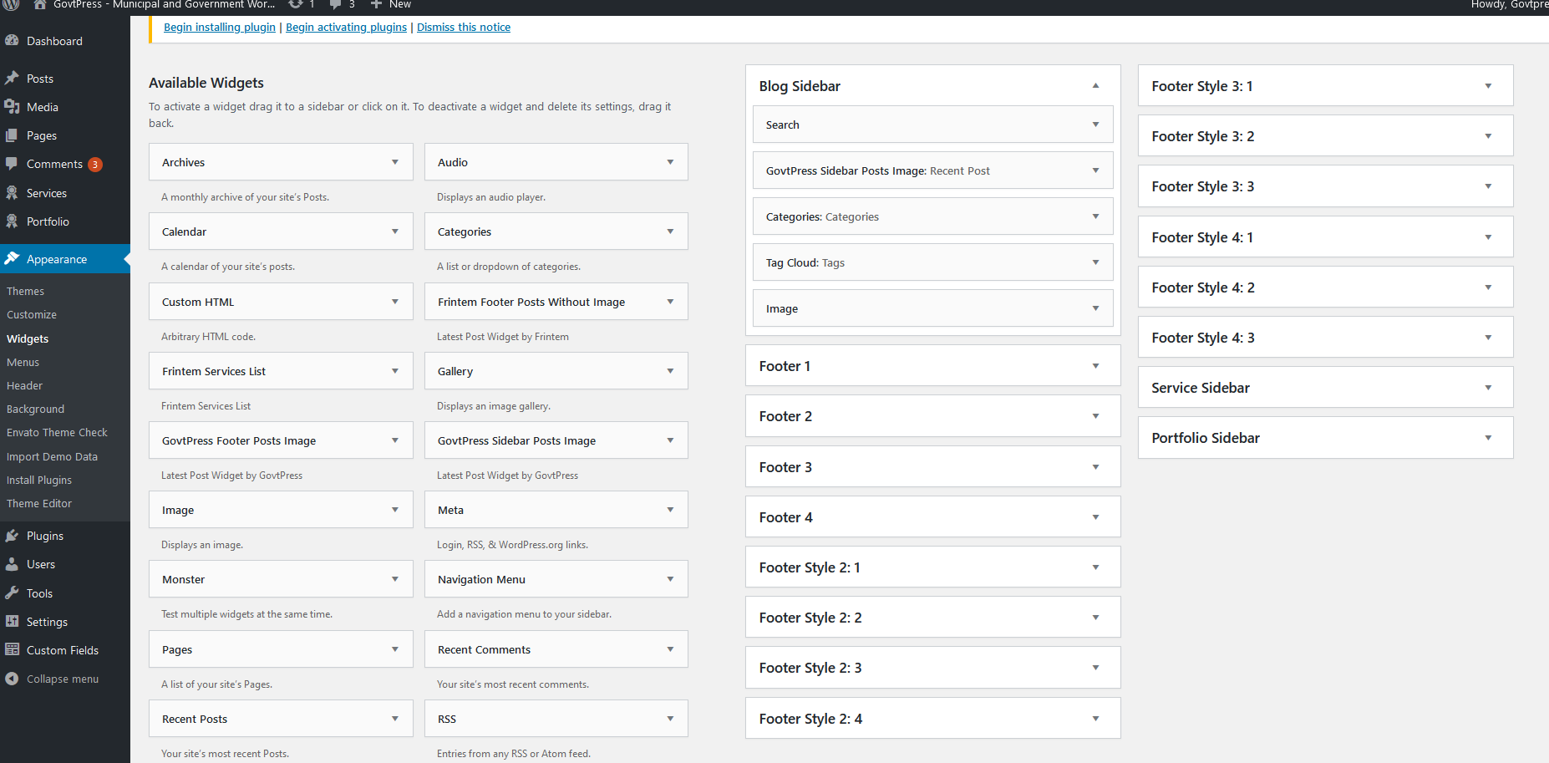
Task: Select the Meta available widget
Action: coord(556,510)
